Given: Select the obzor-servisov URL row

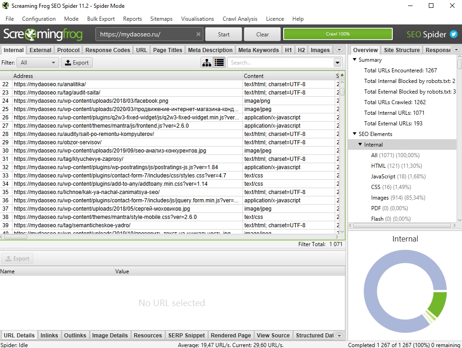Looking at the screenshot, I should coord(170,142).
